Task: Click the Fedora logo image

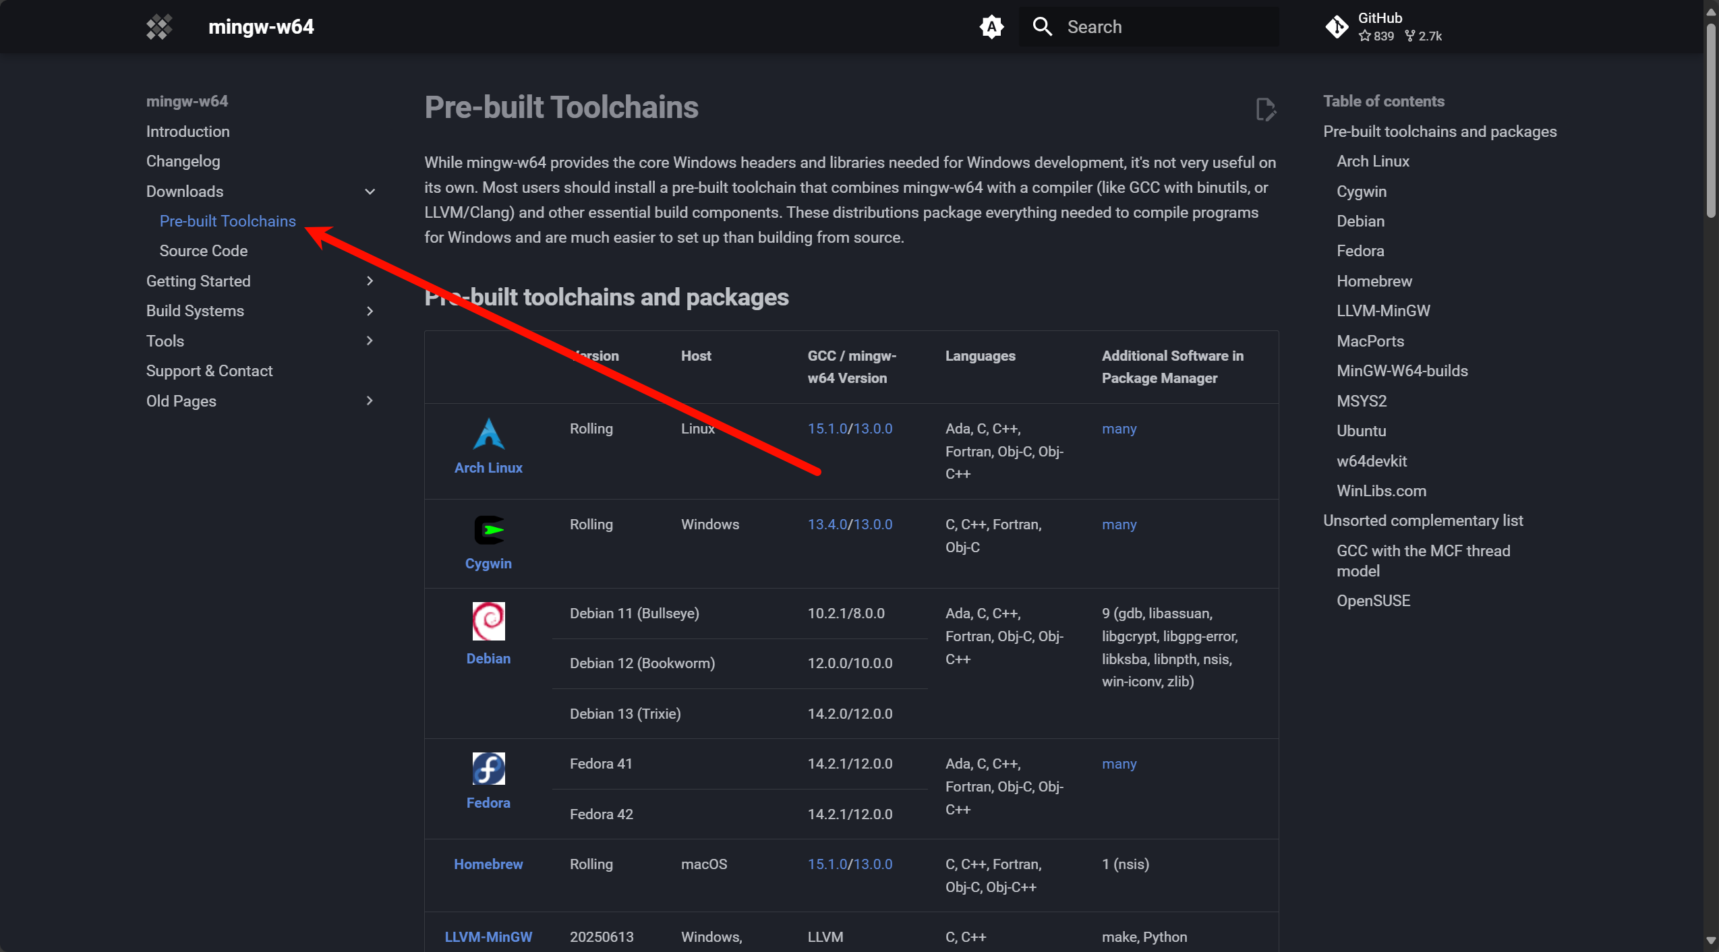Action: point(488,769)
